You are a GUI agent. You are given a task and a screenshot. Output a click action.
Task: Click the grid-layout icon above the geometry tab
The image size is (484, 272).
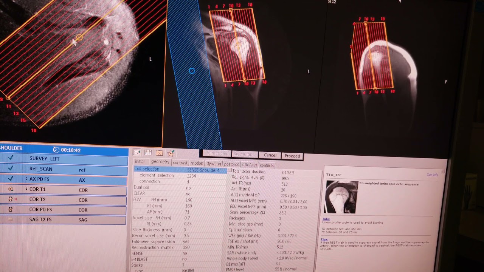148,153
